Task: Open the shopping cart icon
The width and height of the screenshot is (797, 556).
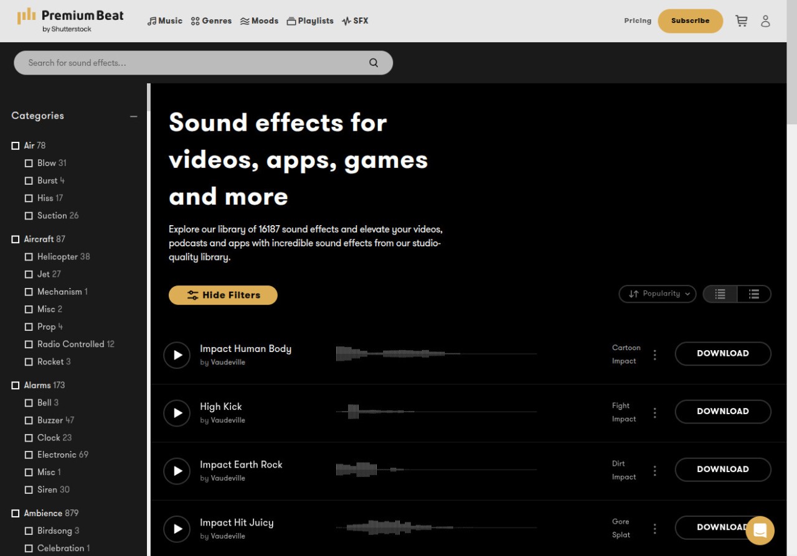Action: tap(741, 21)
